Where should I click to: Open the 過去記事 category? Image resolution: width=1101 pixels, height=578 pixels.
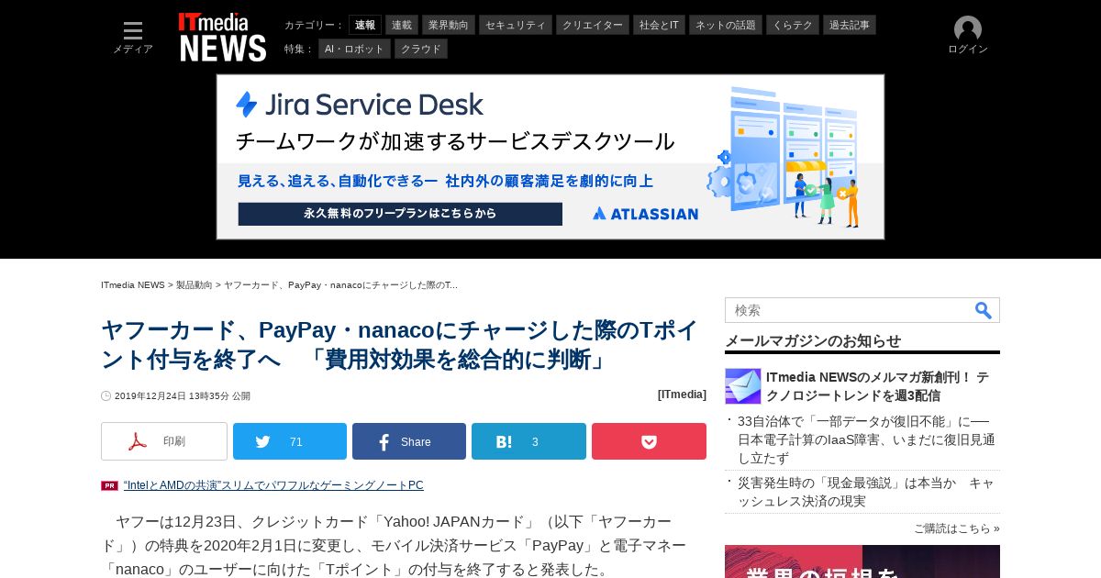click(850, 25)
